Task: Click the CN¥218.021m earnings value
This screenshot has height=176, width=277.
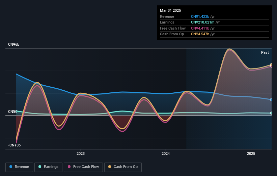Action: [x=203, y=22]
